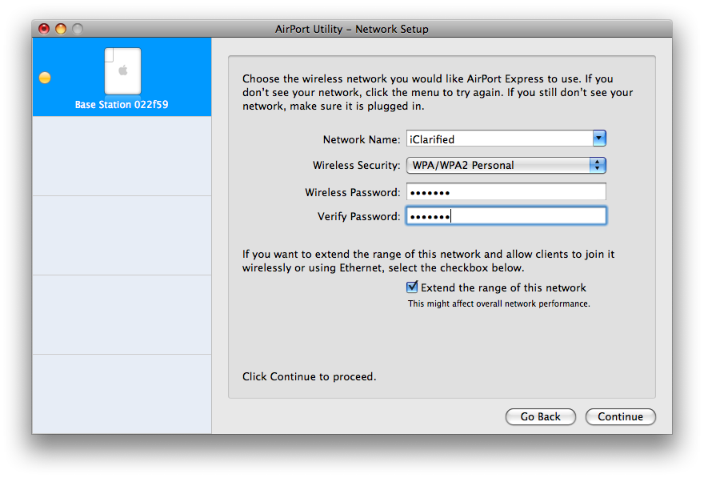Click the Go Back button
The image size is (704, 478).
click(540, 416)
